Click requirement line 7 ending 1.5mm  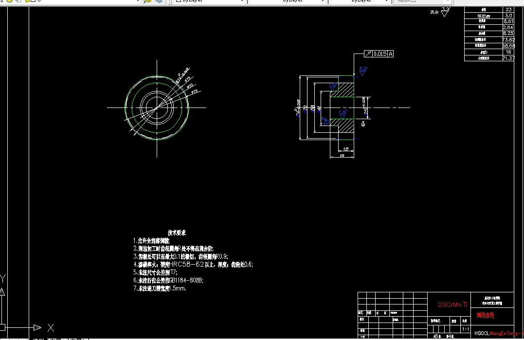click(160, 288)
